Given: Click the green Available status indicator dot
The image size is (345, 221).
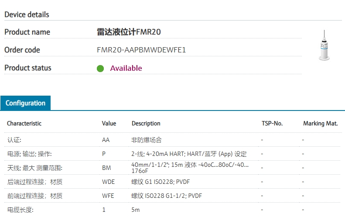Looking at the screenshot, I should tap(100, 69).
